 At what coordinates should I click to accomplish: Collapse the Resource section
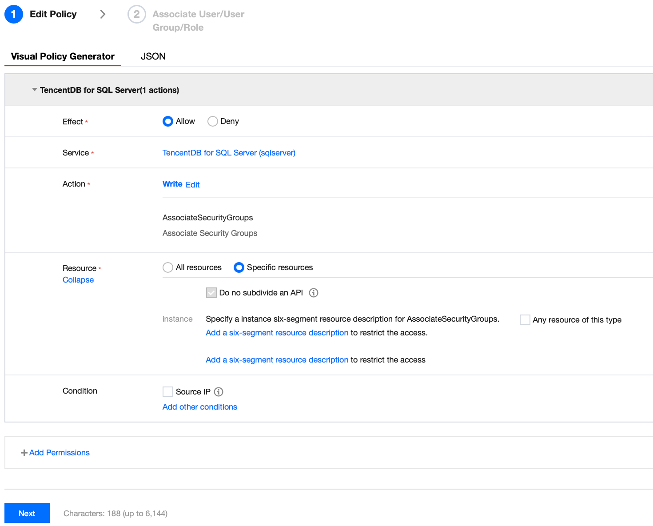[78, 280]
